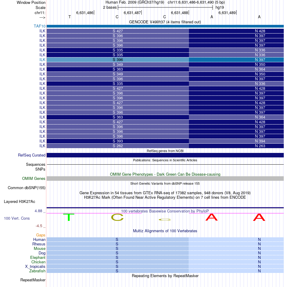284x287 pixels.
Task: Open 'Basewise Conservation by PhyloP' title
Action: coord(165,211)
